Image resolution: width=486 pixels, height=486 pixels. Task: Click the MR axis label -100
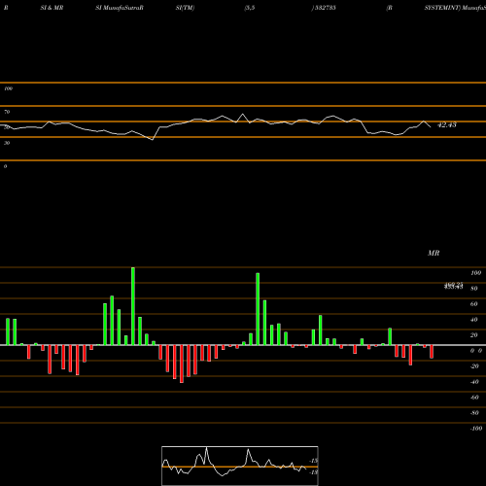click(476, 429)
